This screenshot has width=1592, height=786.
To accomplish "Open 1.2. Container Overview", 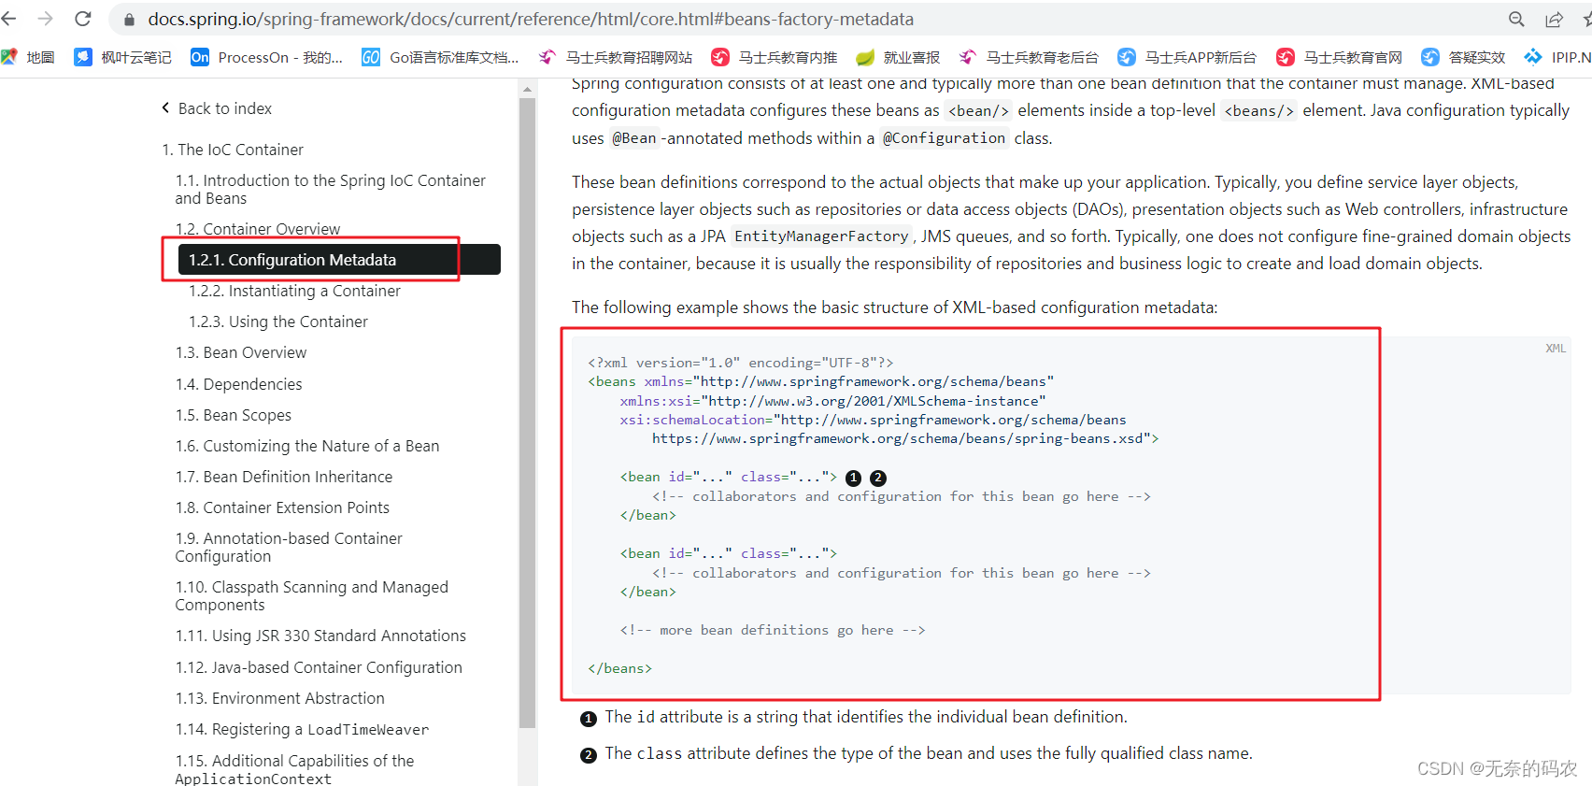I will tap(258, 229).
